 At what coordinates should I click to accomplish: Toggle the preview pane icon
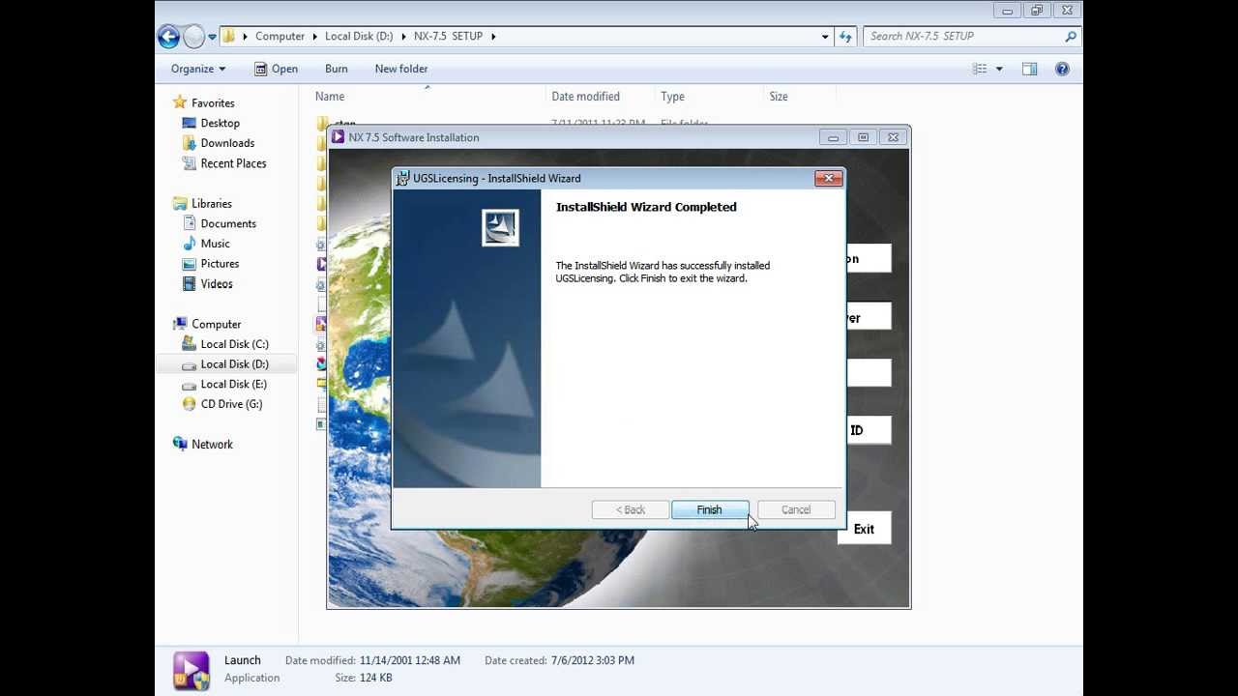[1029, 69]
